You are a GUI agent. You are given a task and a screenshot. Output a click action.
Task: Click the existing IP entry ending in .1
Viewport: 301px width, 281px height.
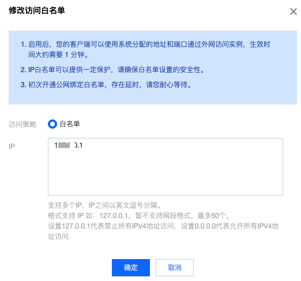click(x=69, y=145)
